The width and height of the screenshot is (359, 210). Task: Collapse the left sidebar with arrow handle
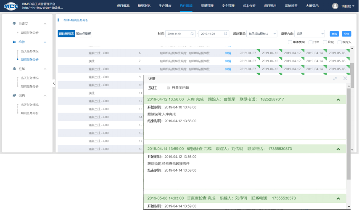(54, 84)
